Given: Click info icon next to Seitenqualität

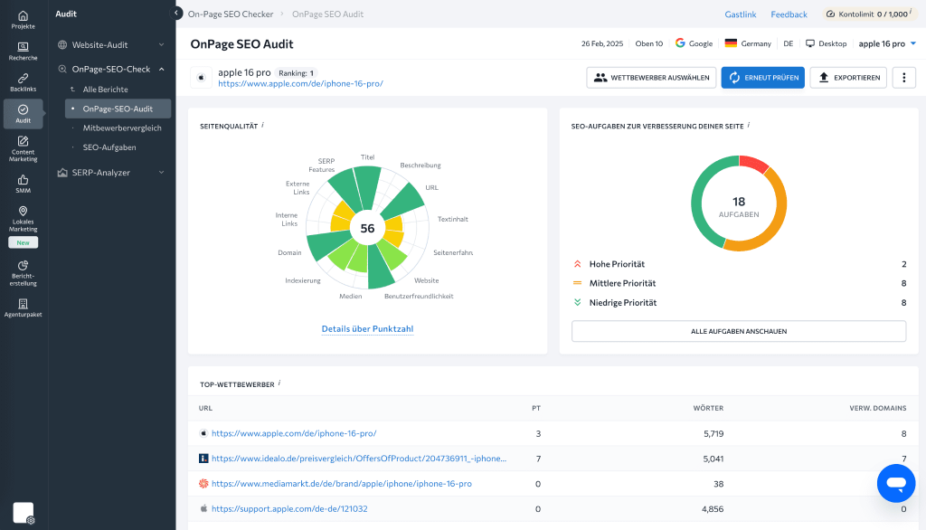Looking at the screenshot, I should click(x=263, y=125).
